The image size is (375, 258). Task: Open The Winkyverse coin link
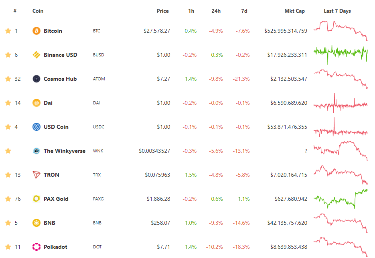coord(65,151)
